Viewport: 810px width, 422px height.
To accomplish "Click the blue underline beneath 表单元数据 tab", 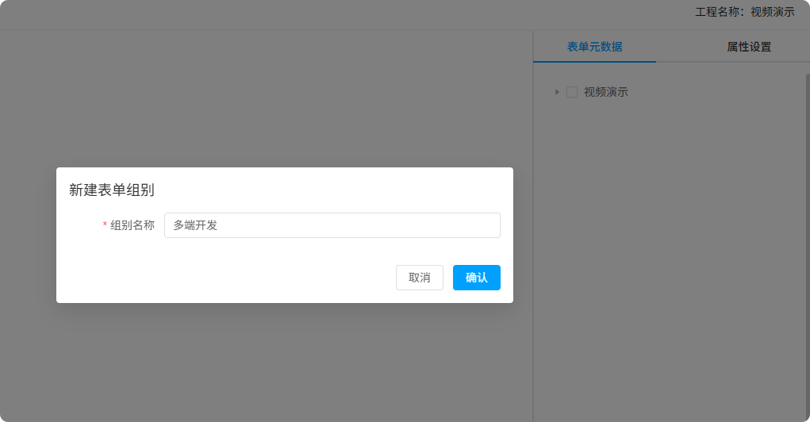I will [x=594, y=61].
